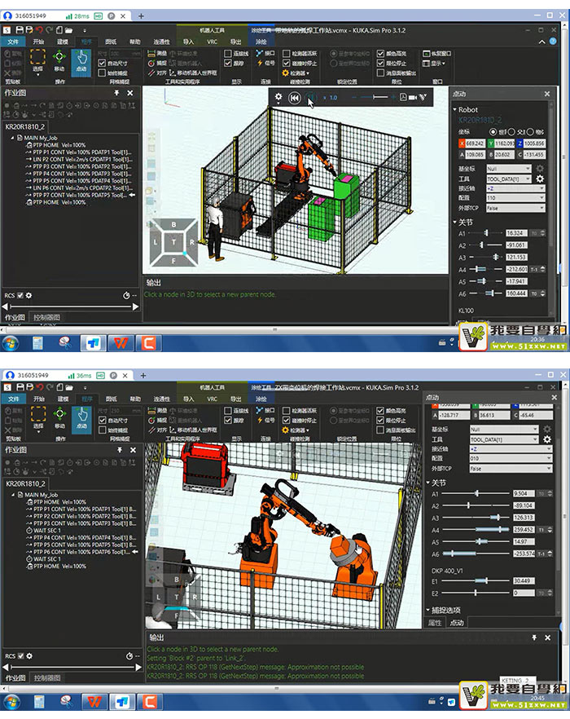Toggle 跟踪 checkbox in upper window
The width and height of the screenshot is (570, 719).
click(x=228, y=63)
